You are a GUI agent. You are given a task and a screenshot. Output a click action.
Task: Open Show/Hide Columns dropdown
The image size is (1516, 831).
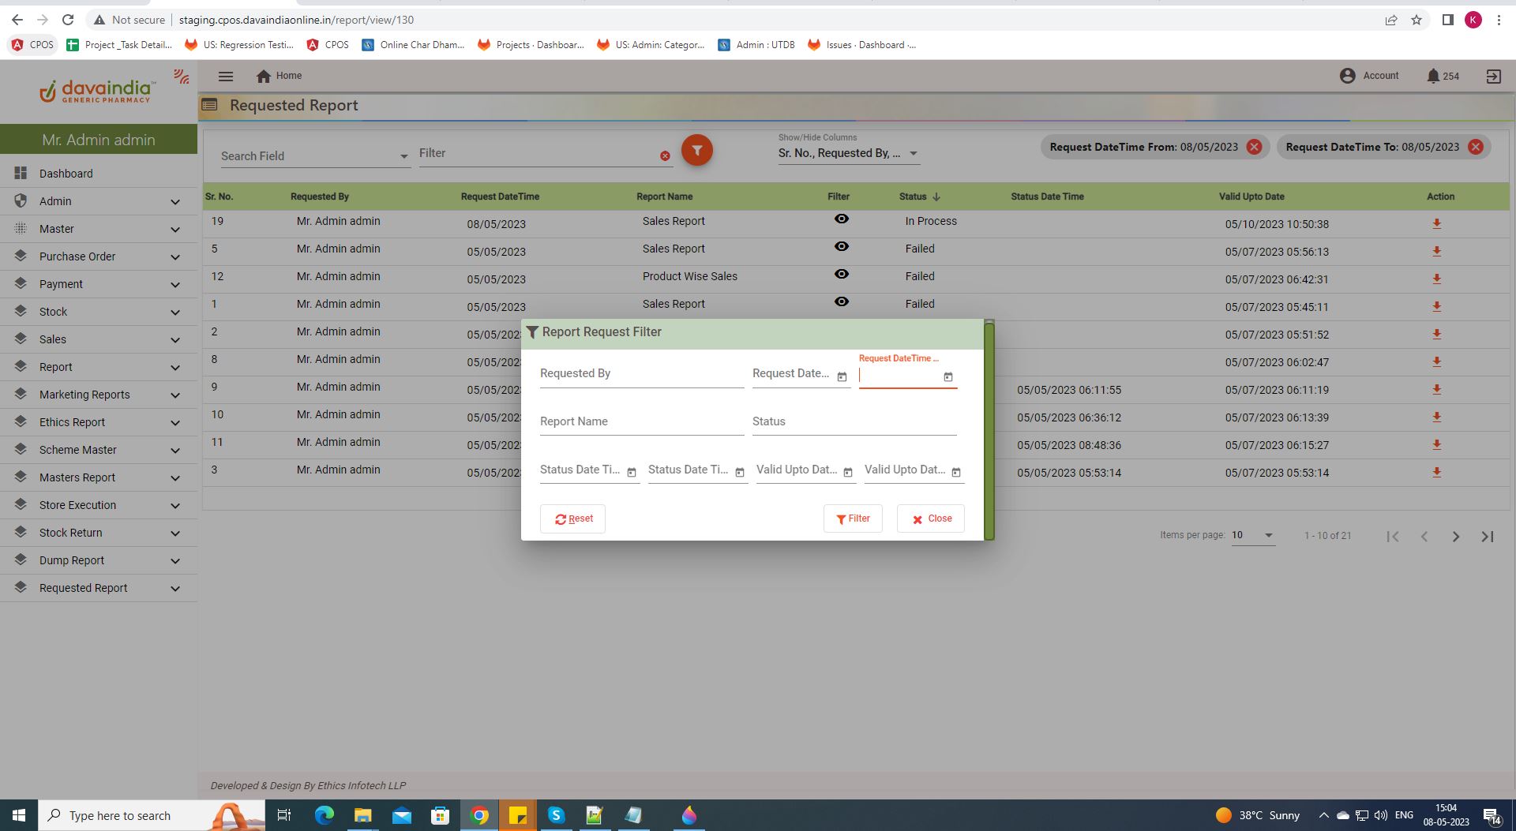click(848, 153)
